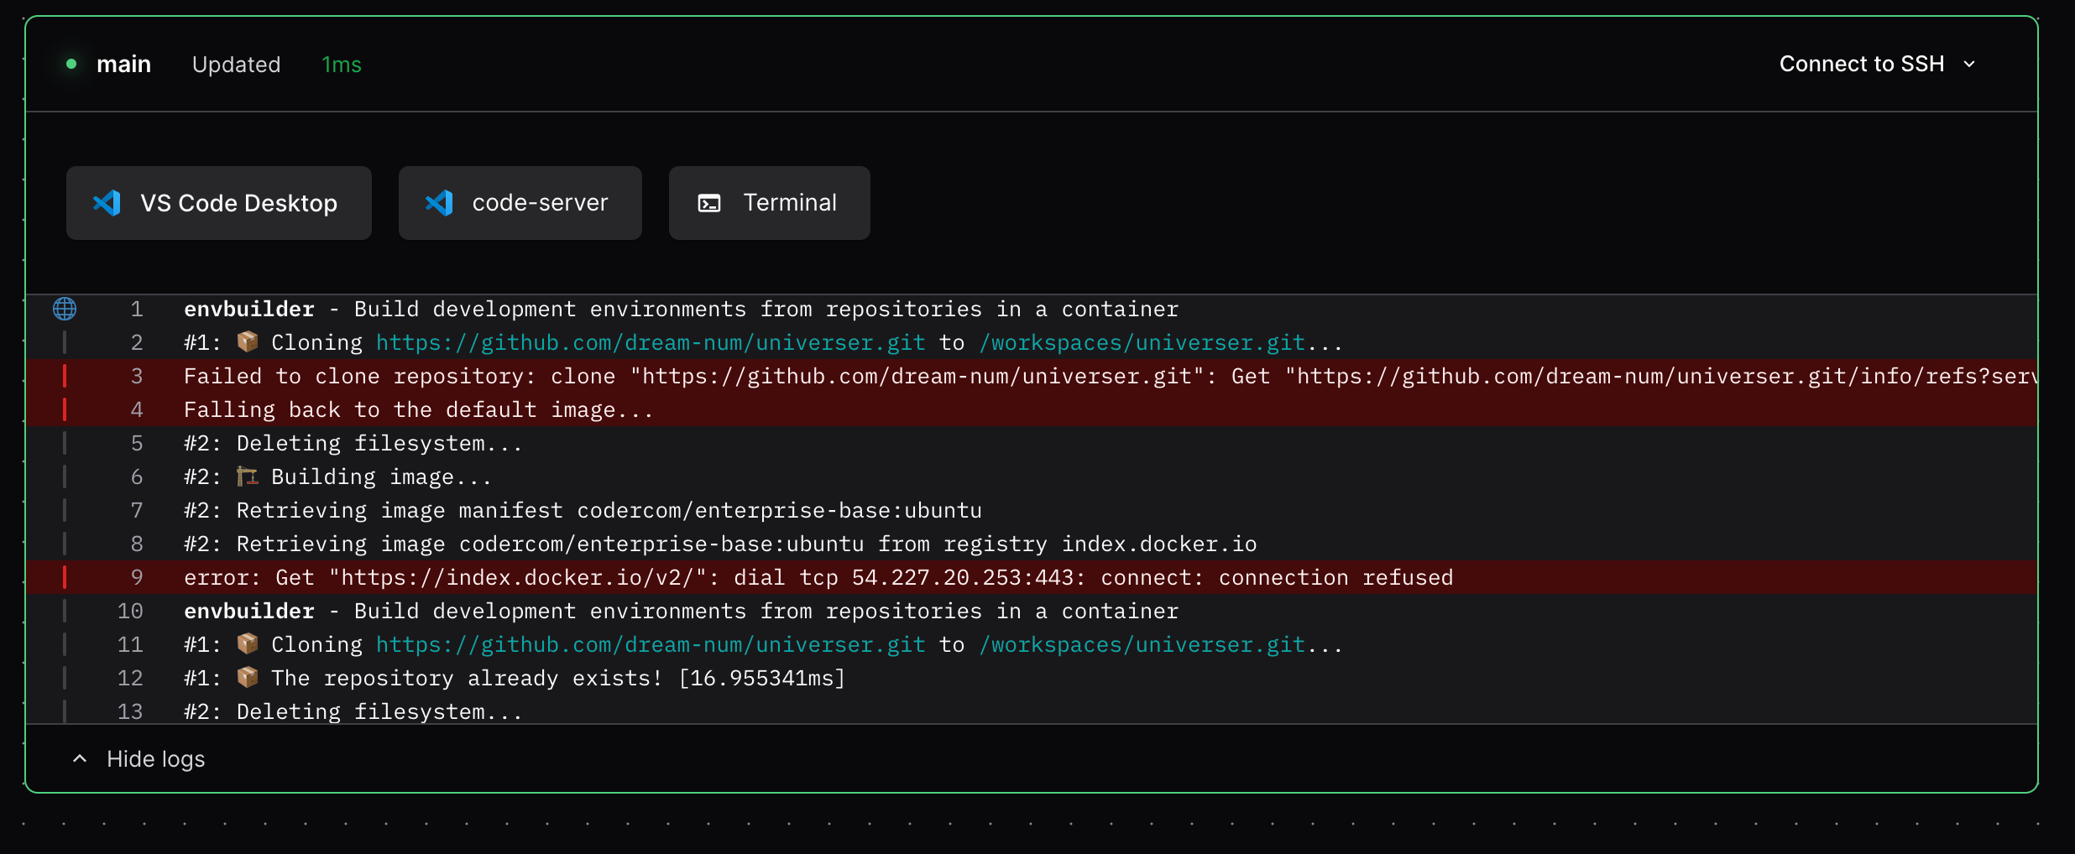2075x854 pixels.
Task: Select envbuilder header on log line 10
Action: (x=1032, y=611)
